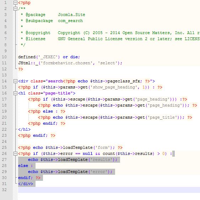The height and width of the screenshot is (200, 200).
Task: Click the closing "</h1>" tag
Action: tap(24, 130)
